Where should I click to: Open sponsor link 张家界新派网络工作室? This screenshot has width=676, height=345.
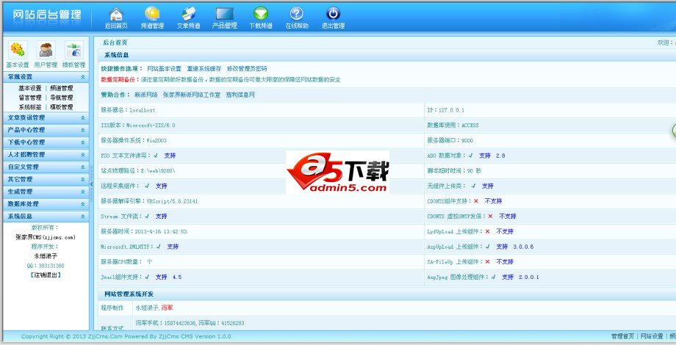192,95
